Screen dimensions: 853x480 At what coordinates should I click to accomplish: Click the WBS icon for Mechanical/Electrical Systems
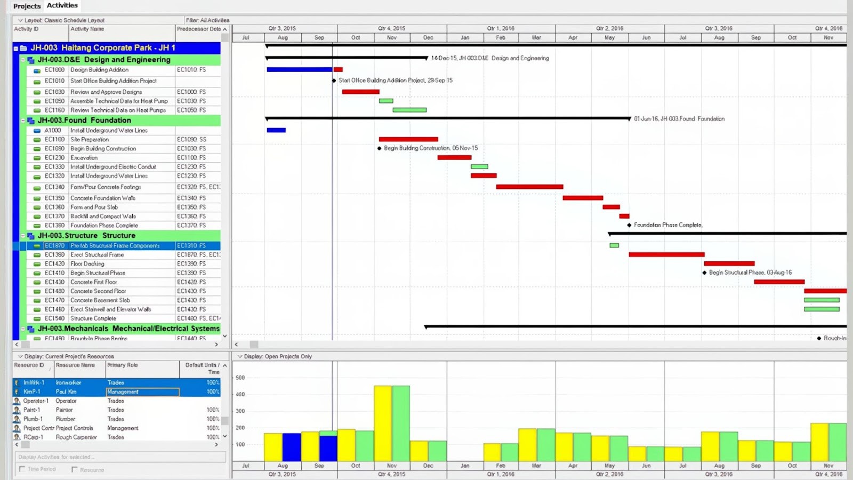tap(29, 329)
